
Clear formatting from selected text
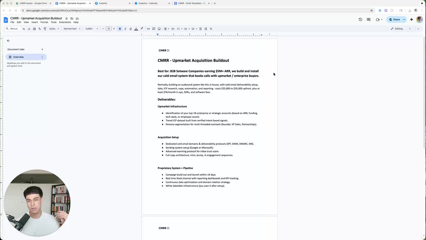point(211,29)
